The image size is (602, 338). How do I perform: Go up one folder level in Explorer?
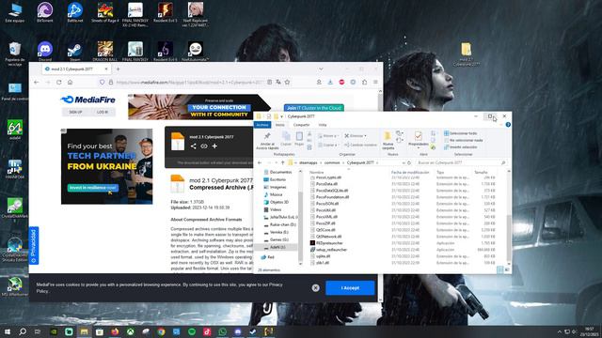[282, 162]
